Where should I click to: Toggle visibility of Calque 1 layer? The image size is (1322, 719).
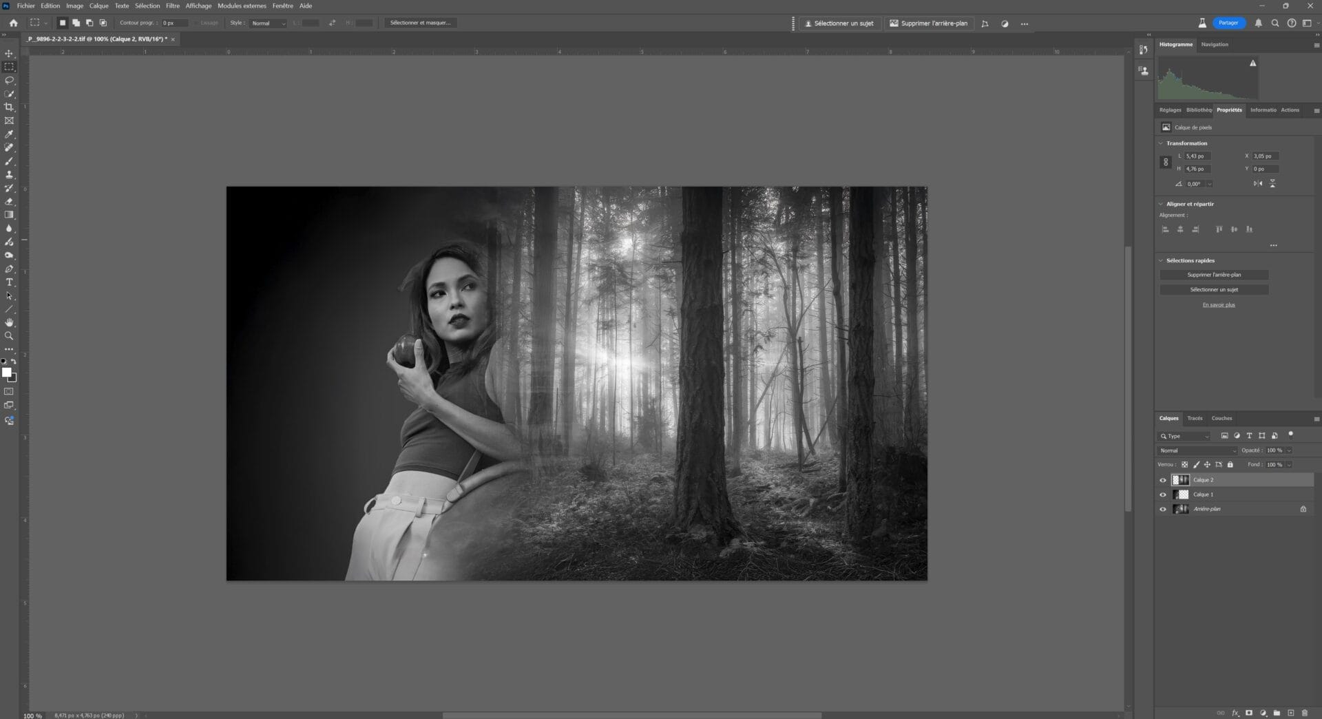pos(1163,494)
